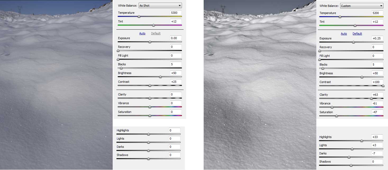Click the Vibrance slider handle in left panel
The width and height of the screenshot is (388, 170).
[x=150, y=107]
